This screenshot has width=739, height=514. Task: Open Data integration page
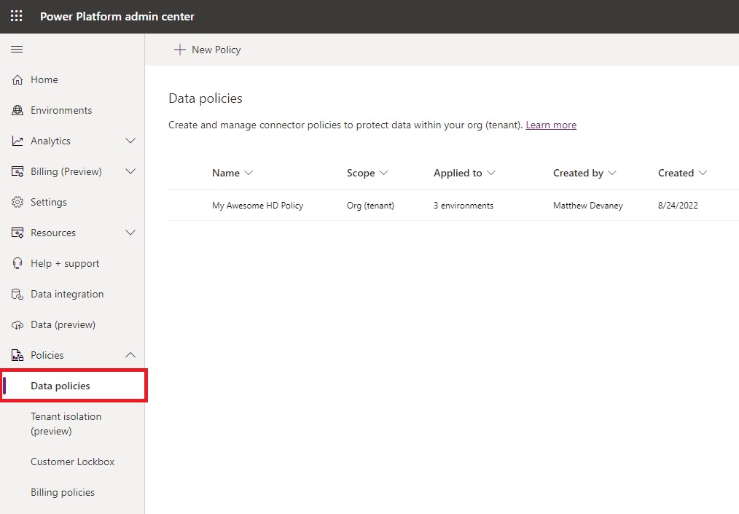[x=72, y=295]
